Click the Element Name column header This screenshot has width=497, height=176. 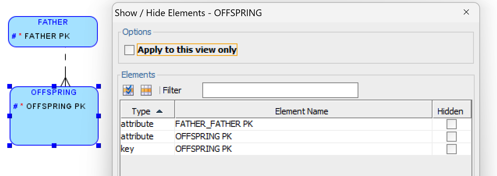pyautogui.click(x=302, y=111)
